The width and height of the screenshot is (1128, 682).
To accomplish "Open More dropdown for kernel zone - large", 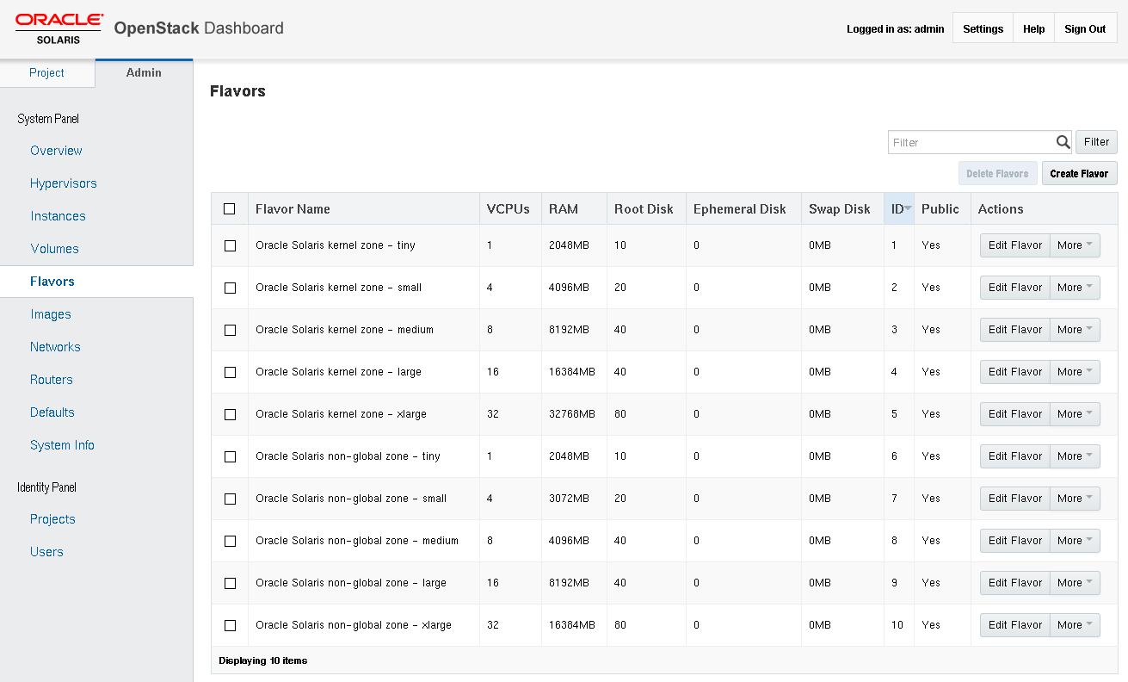I will click(1076, 372).
